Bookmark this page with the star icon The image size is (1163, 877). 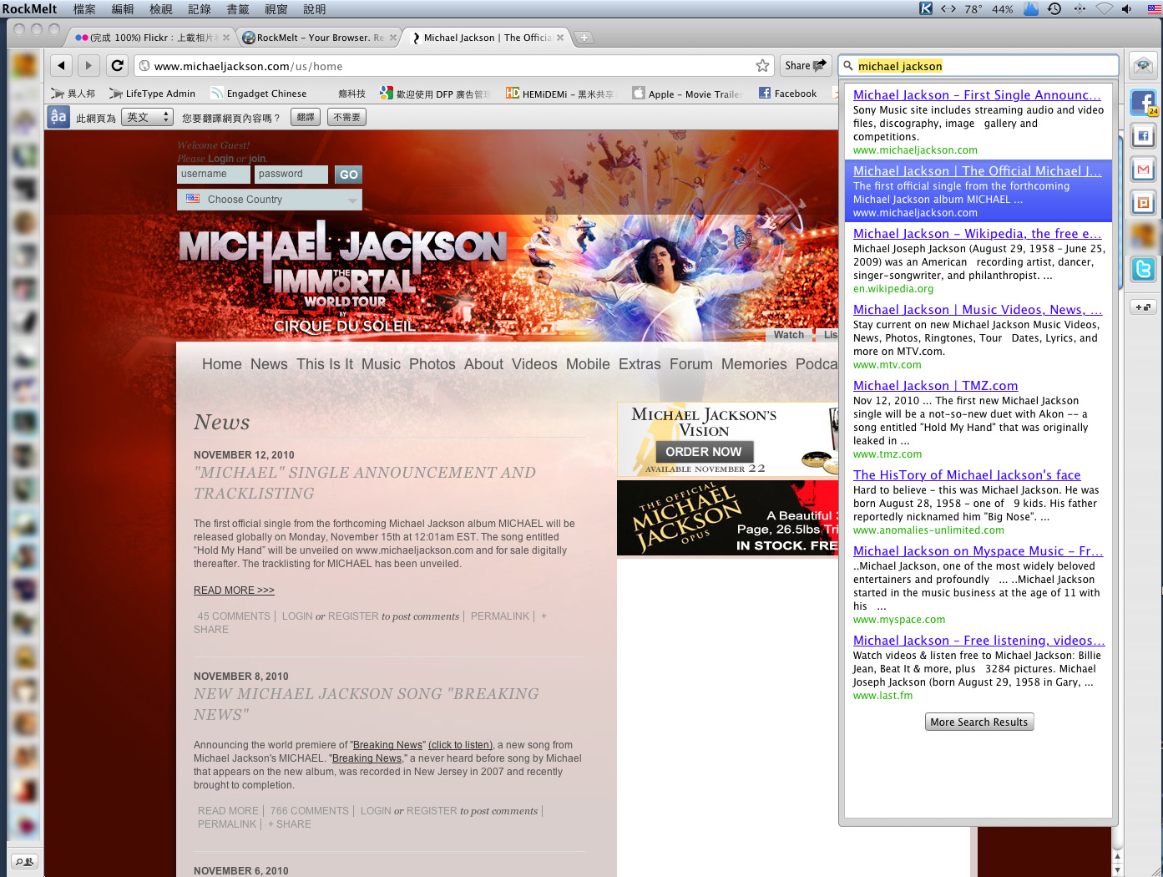pos(762,66)
